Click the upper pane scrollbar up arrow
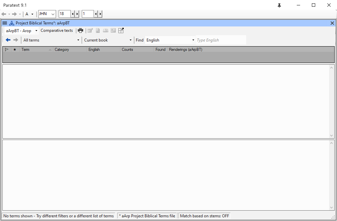The width and height of the screenshot is (337, 221). click(331, 68)
